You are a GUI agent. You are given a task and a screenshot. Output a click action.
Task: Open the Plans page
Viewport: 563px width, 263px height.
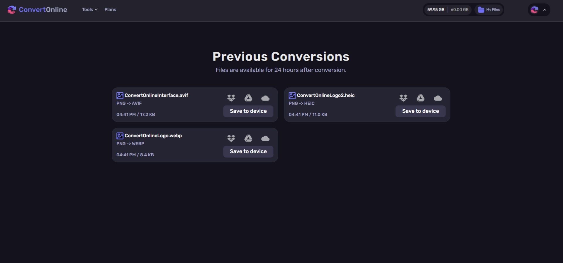click(110, 9)
